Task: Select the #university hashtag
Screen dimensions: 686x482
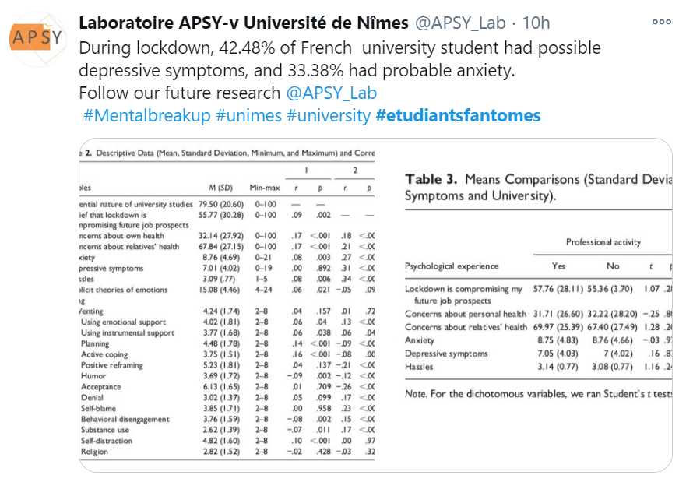Action: pyautogui.click(x=329, y=116)
